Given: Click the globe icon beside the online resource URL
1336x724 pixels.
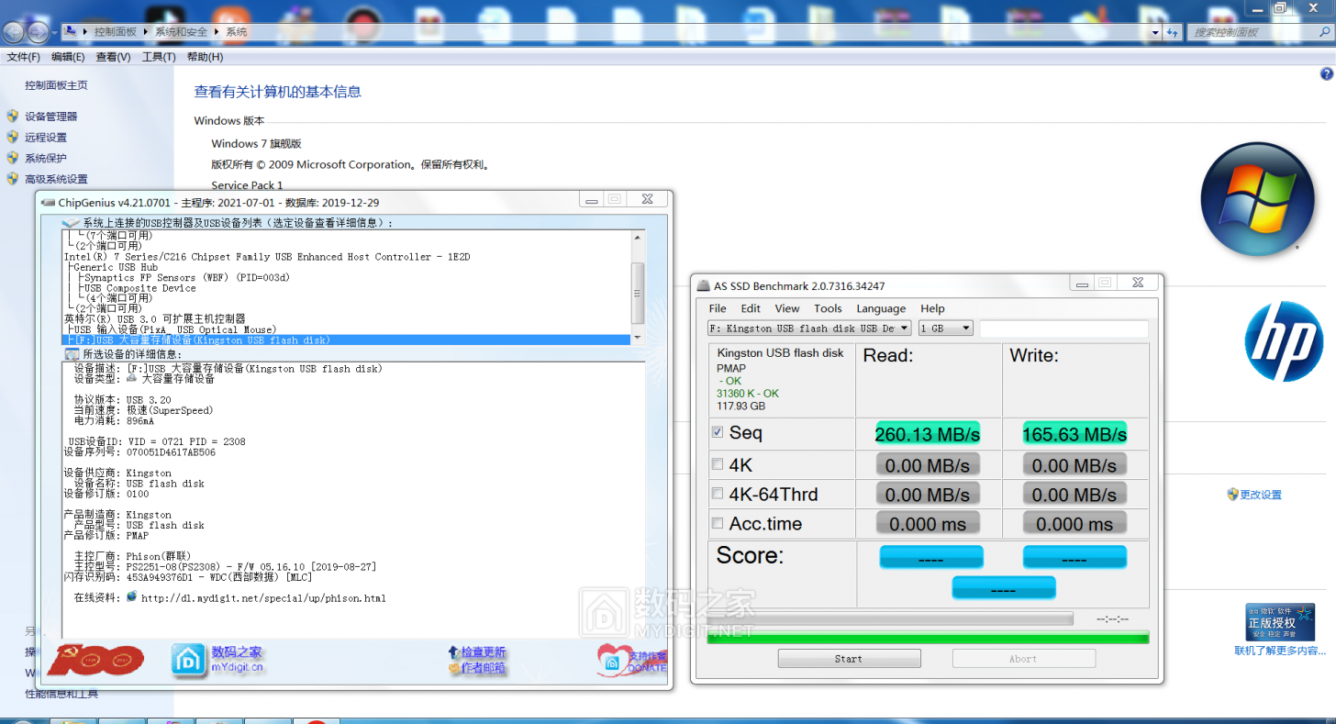Looking at the screenshot, I should [x=131, y=596].
